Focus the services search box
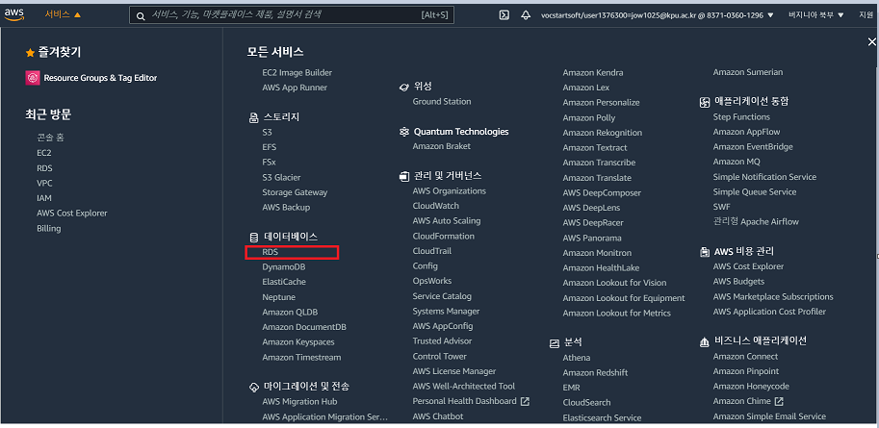879x428 pixels. coord(292,15)
